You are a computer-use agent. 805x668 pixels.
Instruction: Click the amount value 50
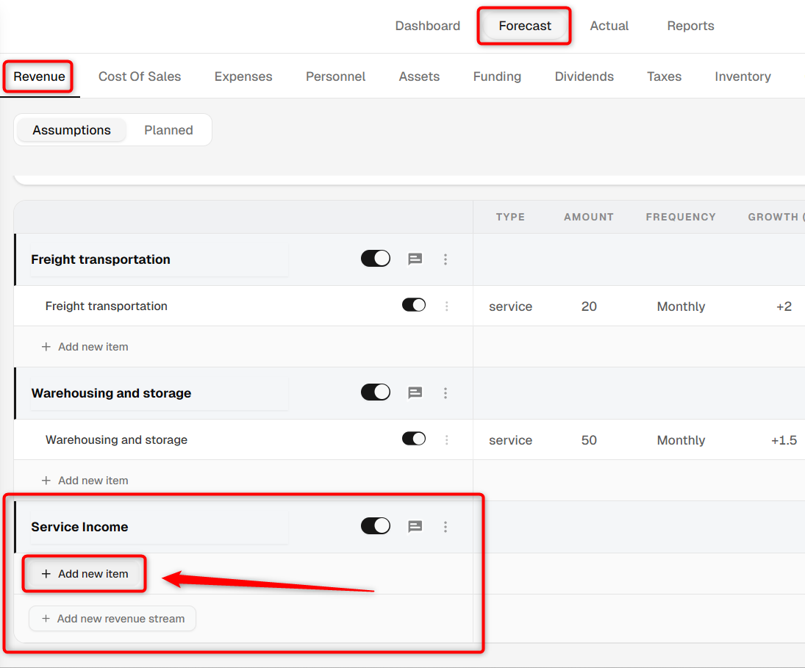(589, 440)
